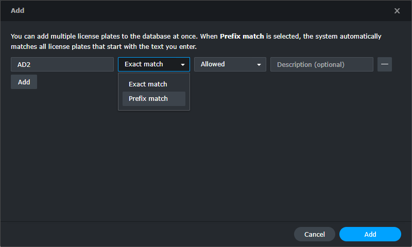
Task: Add another license plate row
Action: (24, 82)
